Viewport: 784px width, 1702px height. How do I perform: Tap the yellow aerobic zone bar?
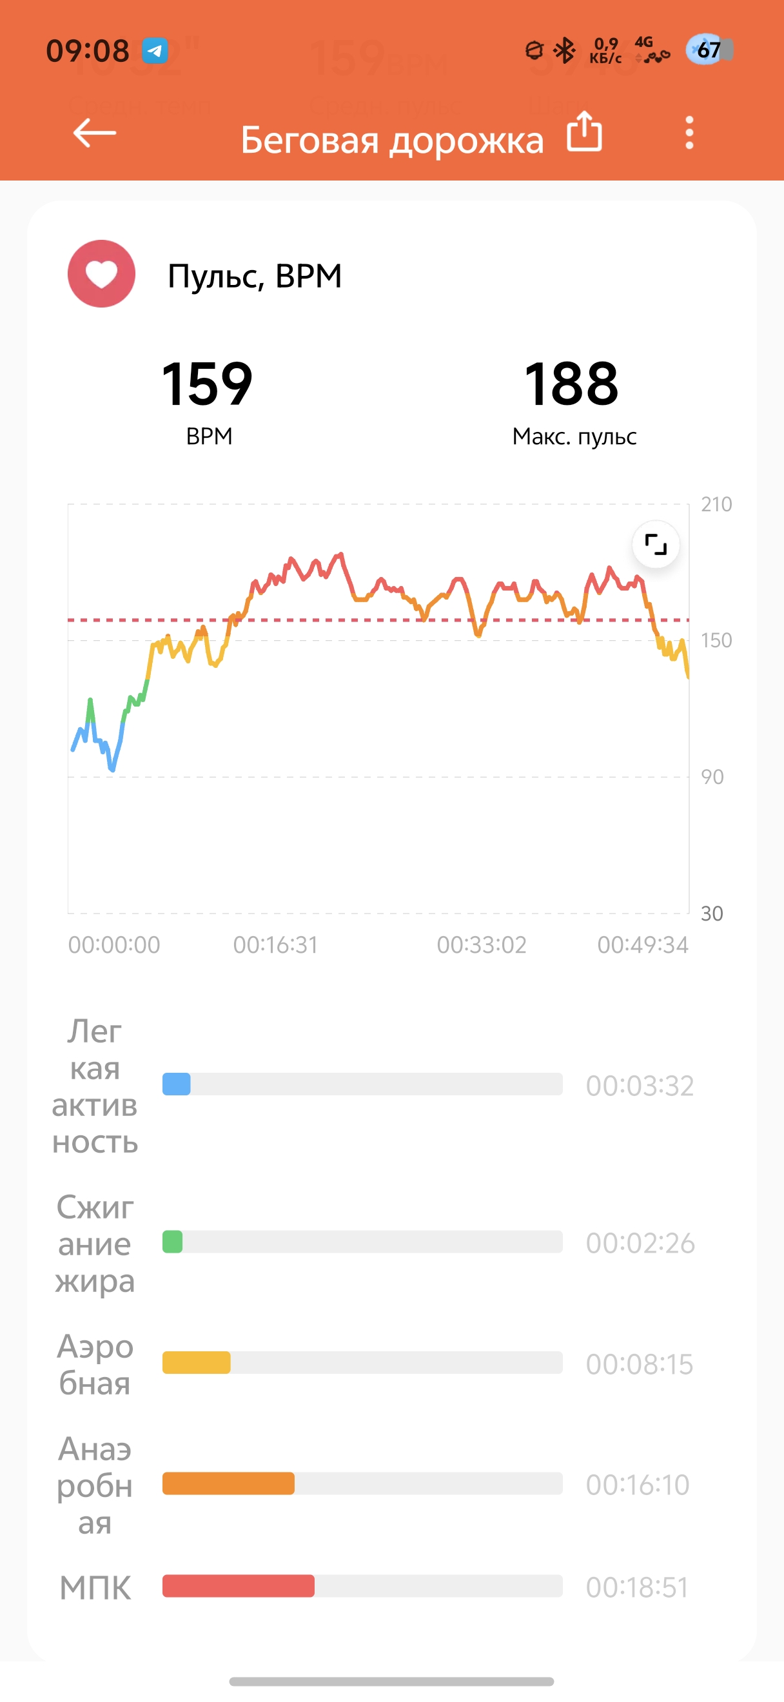(196, 1362)
